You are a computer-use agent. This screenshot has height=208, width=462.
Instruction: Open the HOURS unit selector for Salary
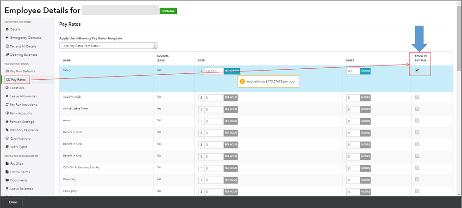(x=365, y=71)
